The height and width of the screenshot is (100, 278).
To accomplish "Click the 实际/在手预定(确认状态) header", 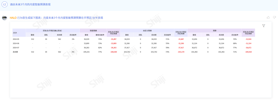I will click(x=53, y=31).
